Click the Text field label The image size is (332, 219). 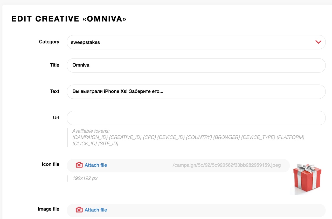click(54, 91)
